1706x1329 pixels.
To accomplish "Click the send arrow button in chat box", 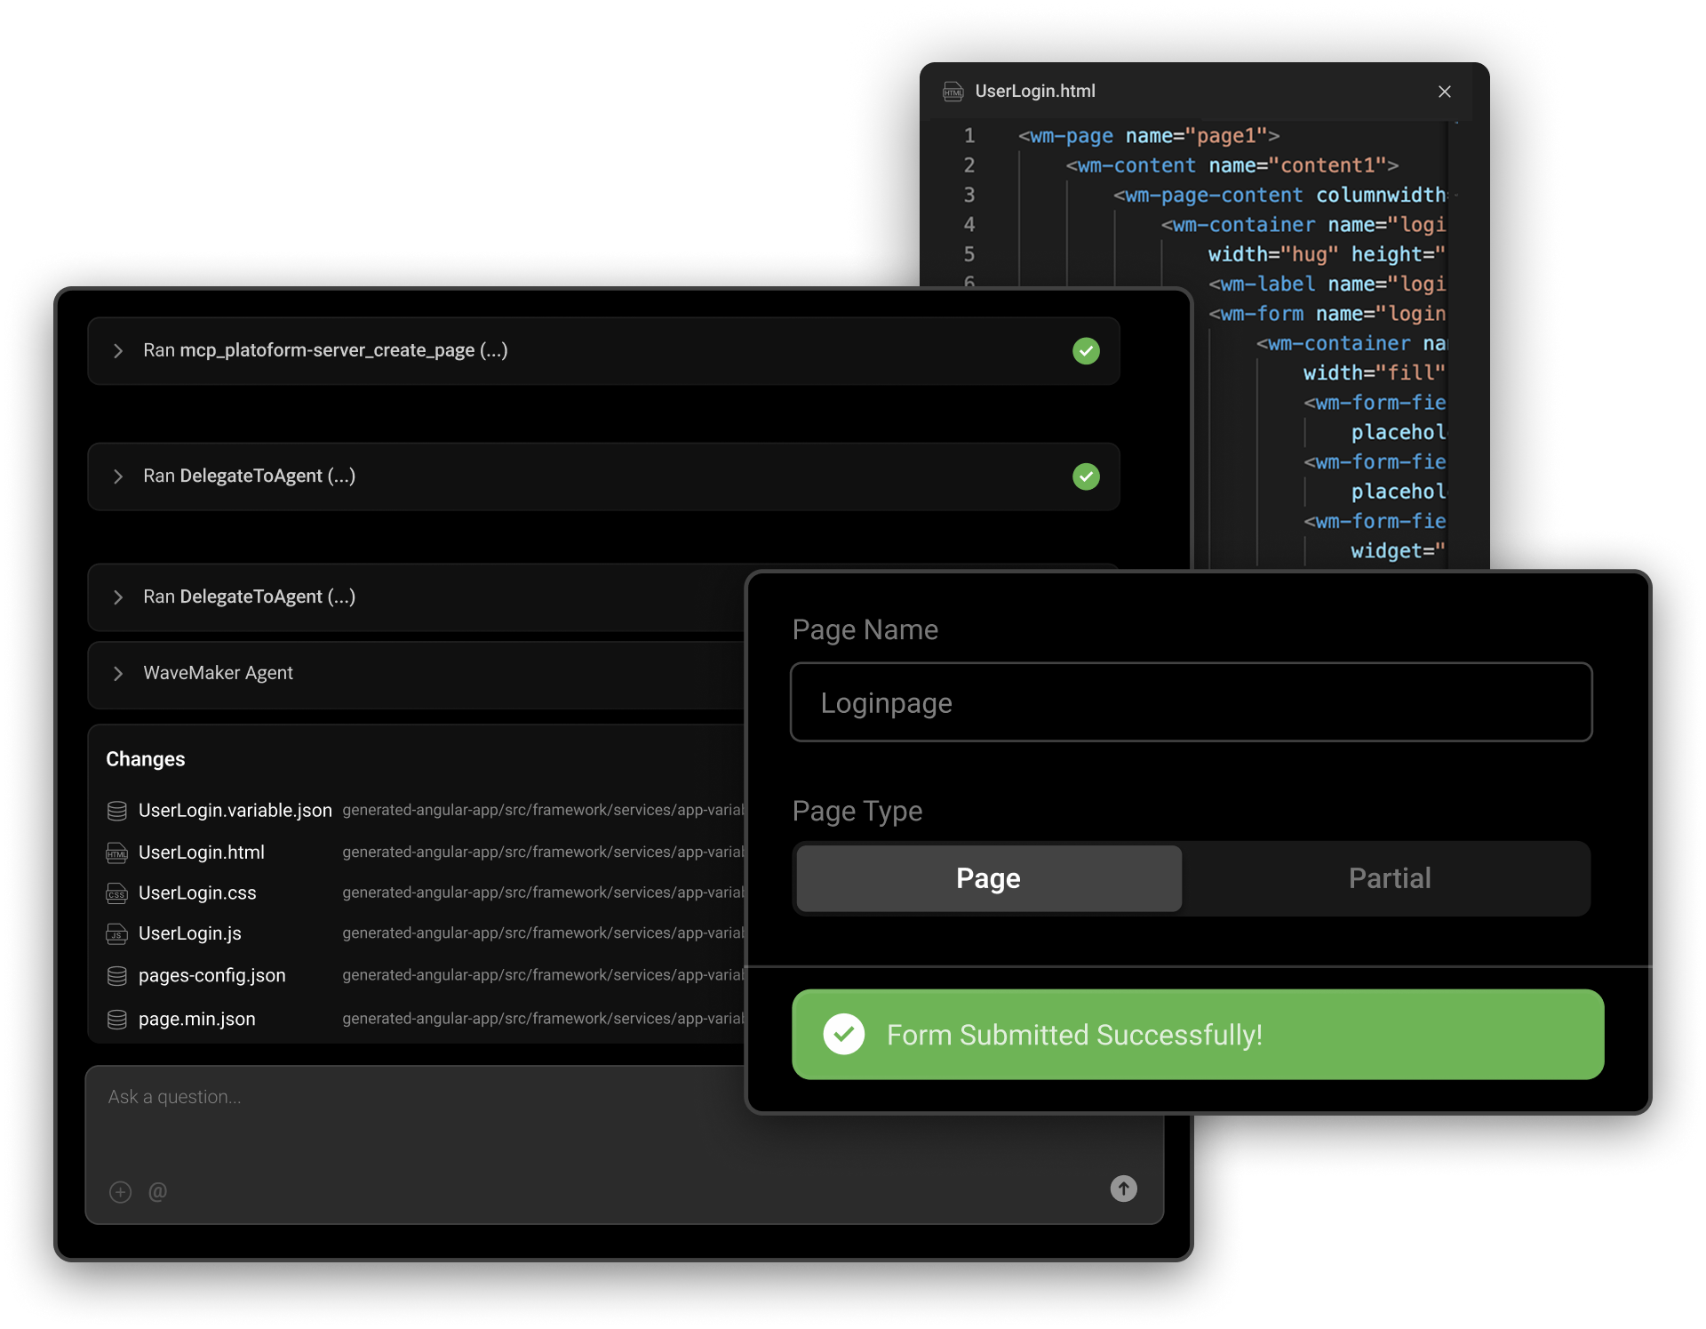I will (x=1124, y=1189).
